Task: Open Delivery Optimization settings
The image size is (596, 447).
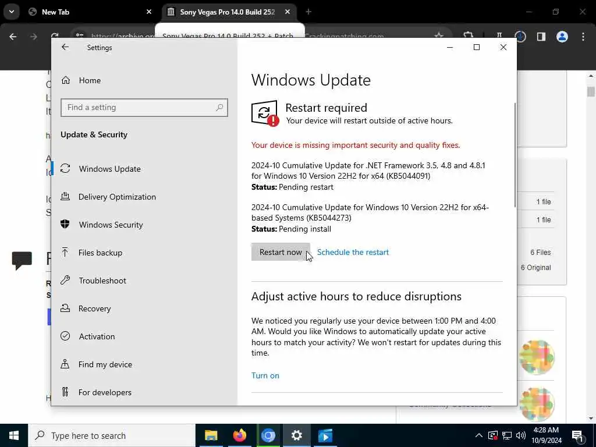Action: tap(117, 197)
